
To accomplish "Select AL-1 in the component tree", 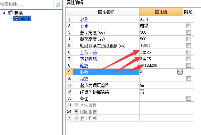I will pyautogui.click(x=22, y=18).
